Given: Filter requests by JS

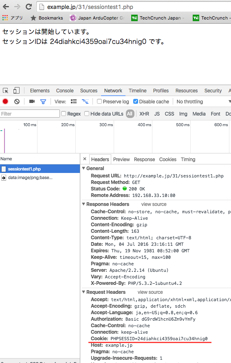Looking at the screenshot, I should point(157,114).
